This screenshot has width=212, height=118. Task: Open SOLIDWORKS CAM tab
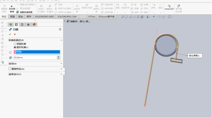[x=67, y=17]
